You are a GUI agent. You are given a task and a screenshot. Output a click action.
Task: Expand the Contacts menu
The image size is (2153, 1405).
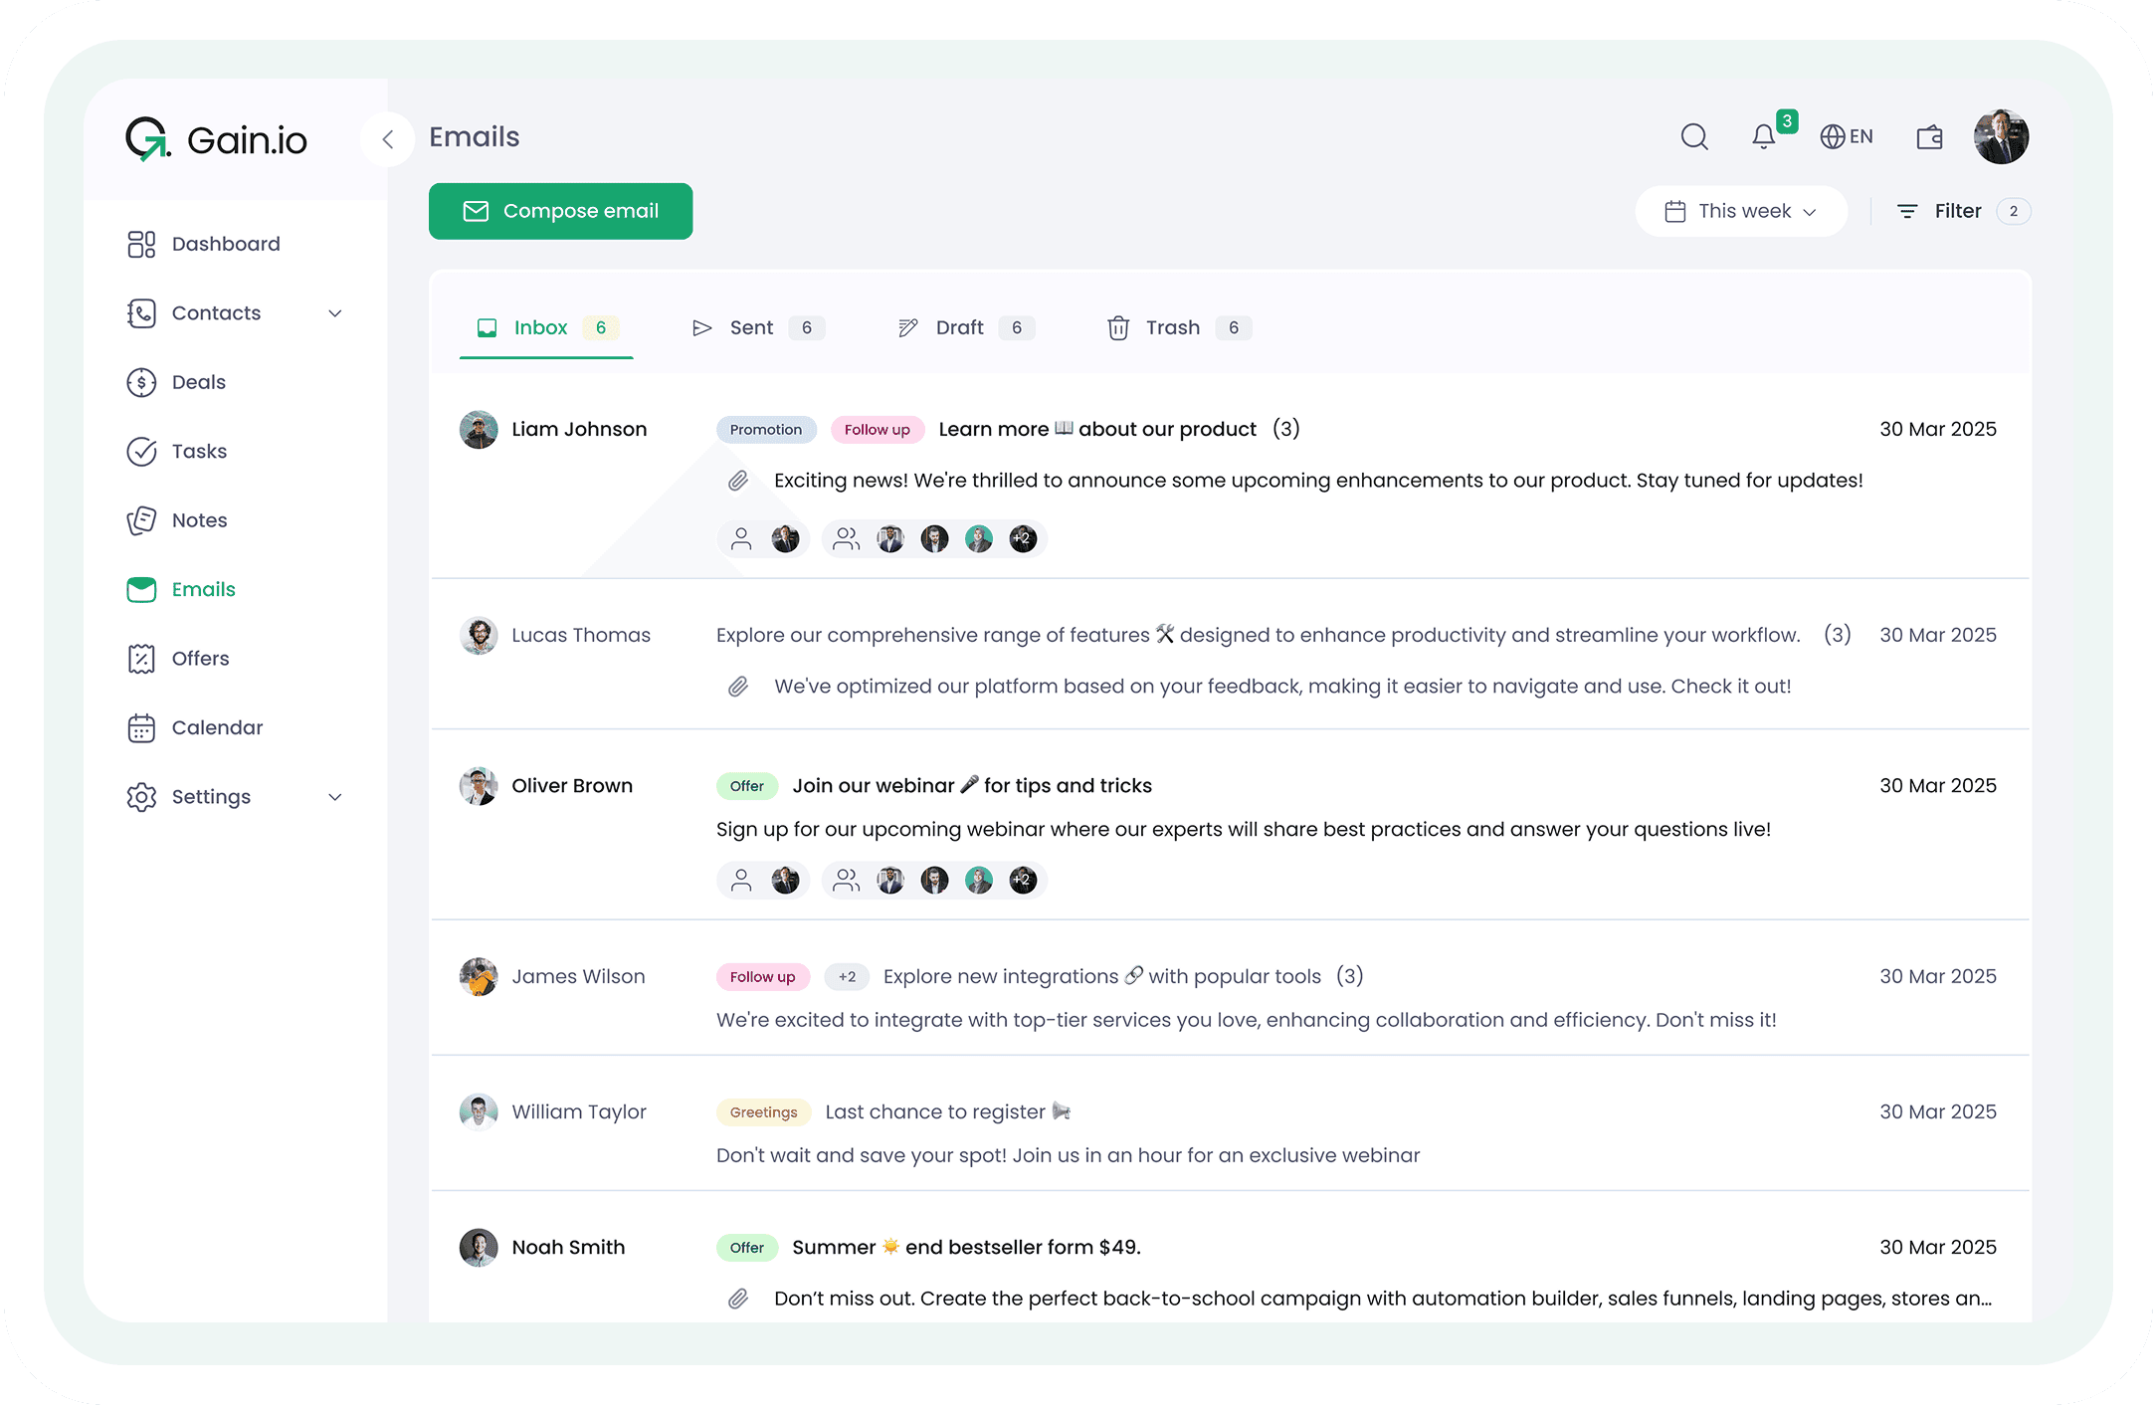(x=335, y=312)
